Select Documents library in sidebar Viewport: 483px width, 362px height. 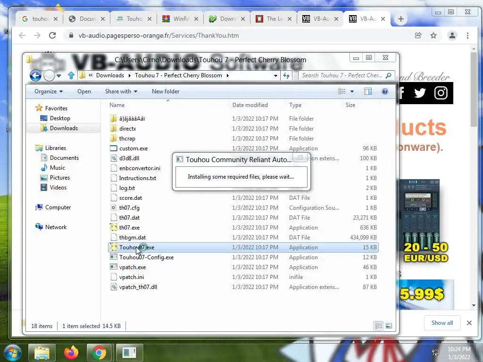pos(60,157)
